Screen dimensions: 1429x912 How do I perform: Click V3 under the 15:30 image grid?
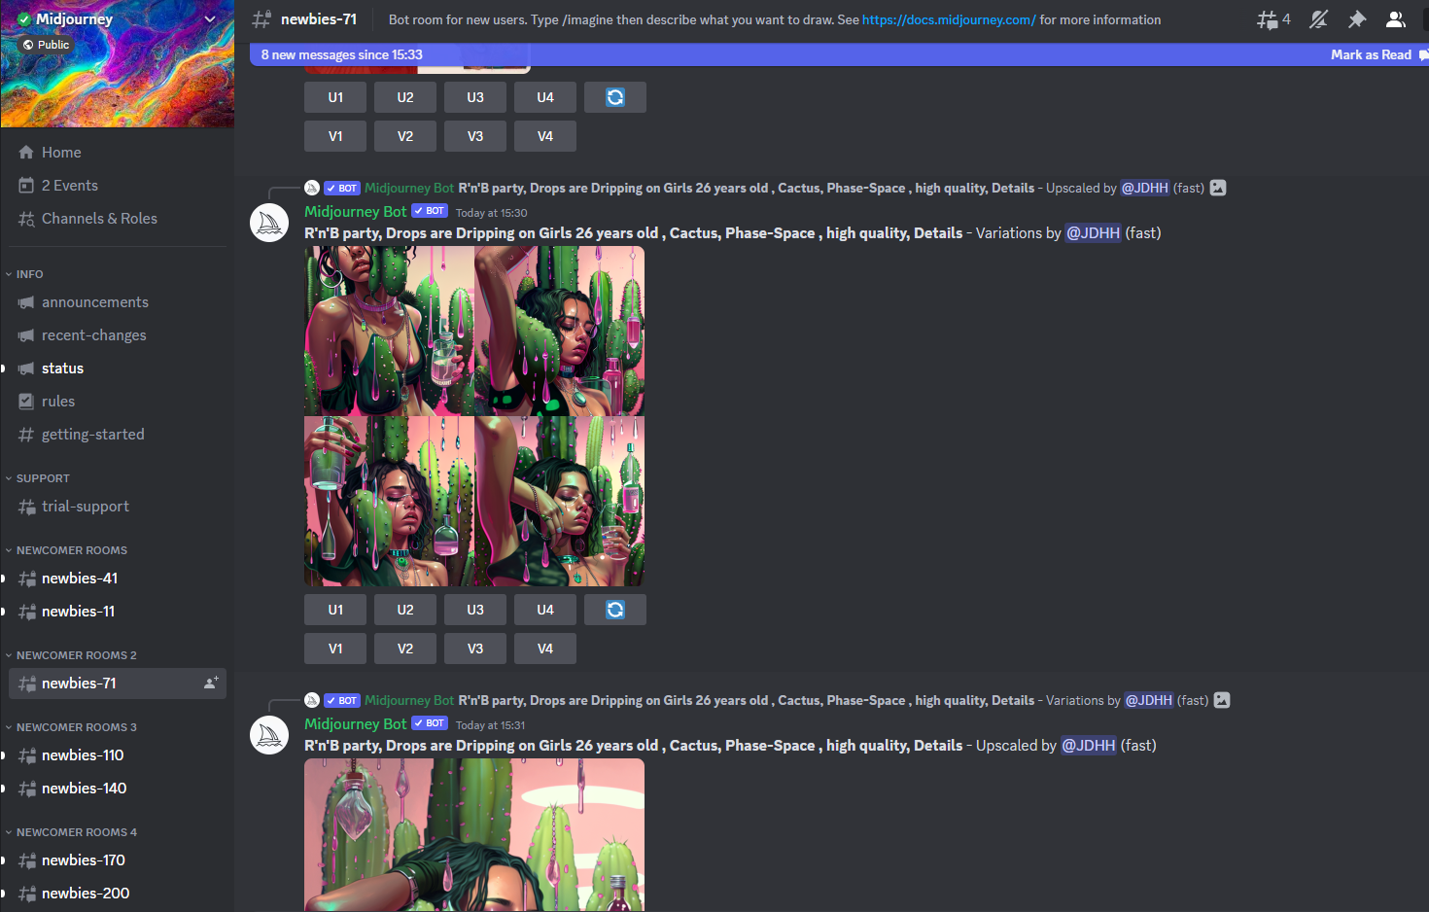[475, 649]
